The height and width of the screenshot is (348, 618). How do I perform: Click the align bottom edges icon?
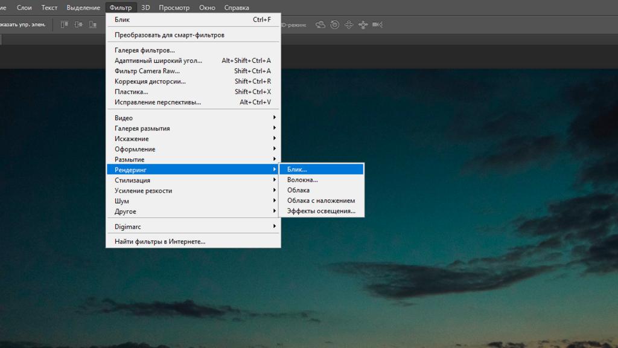[92, 24]
